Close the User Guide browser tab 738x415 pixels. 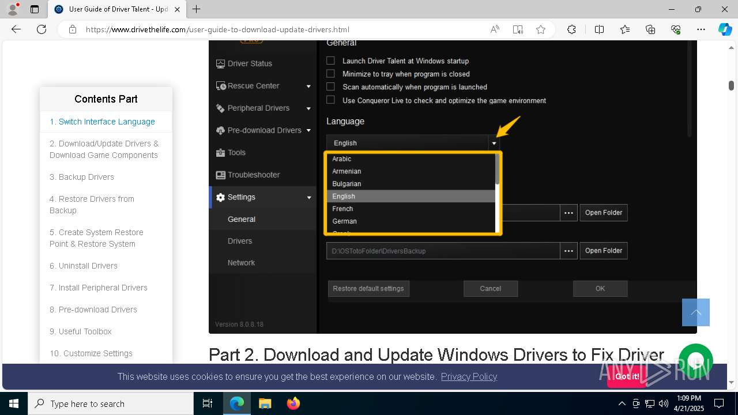(177, 9)
